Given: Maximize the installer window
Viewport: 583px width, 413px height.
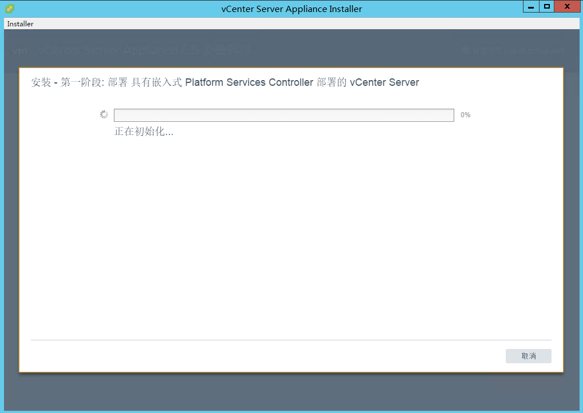Looking at the screenshot, I should click(546, 7).
